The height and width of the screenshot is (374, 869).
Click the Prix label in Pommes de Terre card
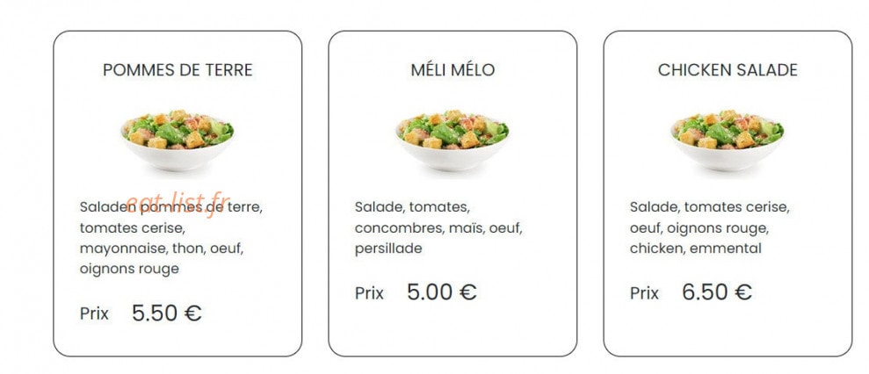pyautogui.click(x=94, y=313)
